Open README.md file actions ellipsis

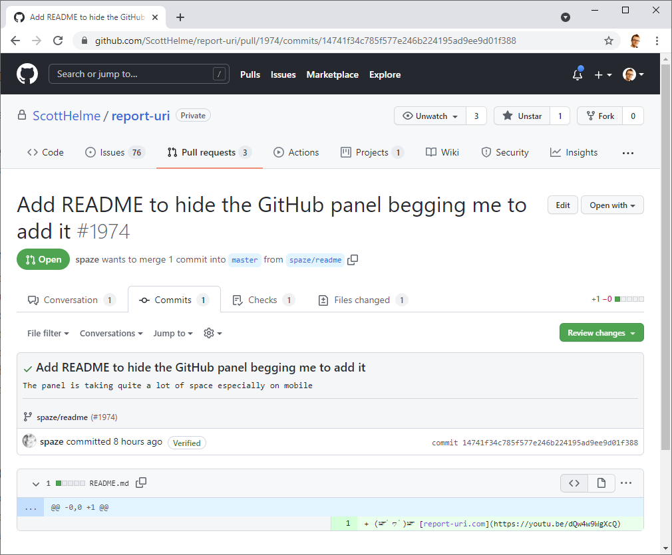[x=626, y=483]
